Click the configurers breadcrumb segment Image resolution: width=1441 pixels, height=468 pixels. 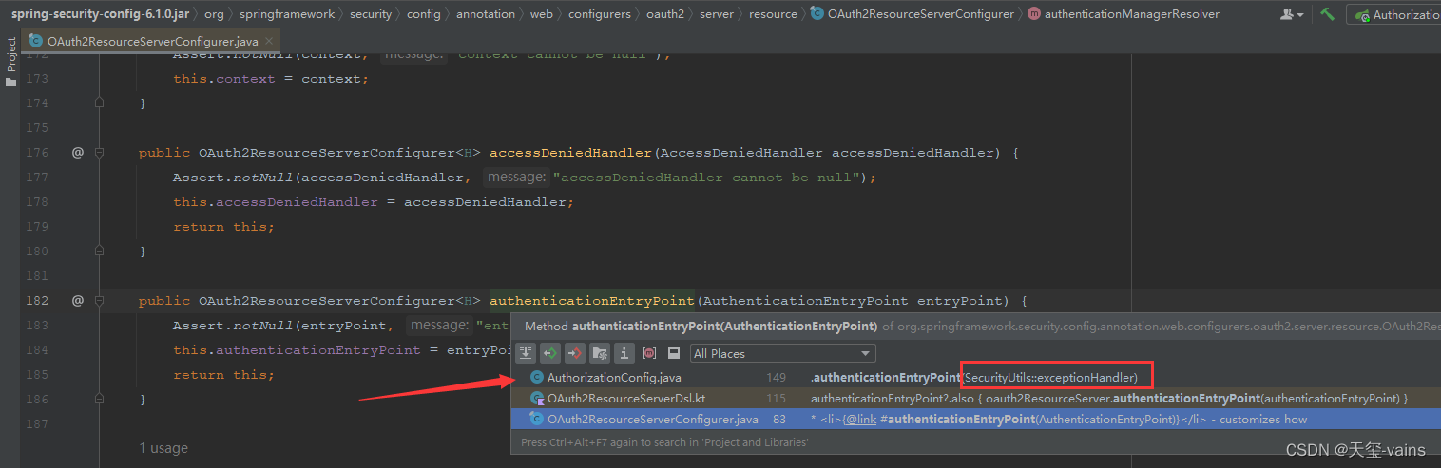[599, 14]
